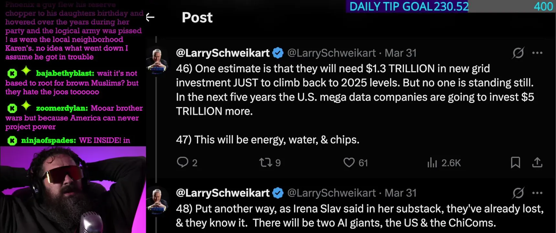
Task: Open replies on the 46) grid investment post
Action: tap(183, 162)
